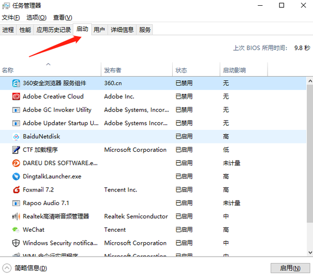The width and height of the screenshot is (313, 275).
Task: Select the DingtalkLauncher.exe name text
Action: 52,176
